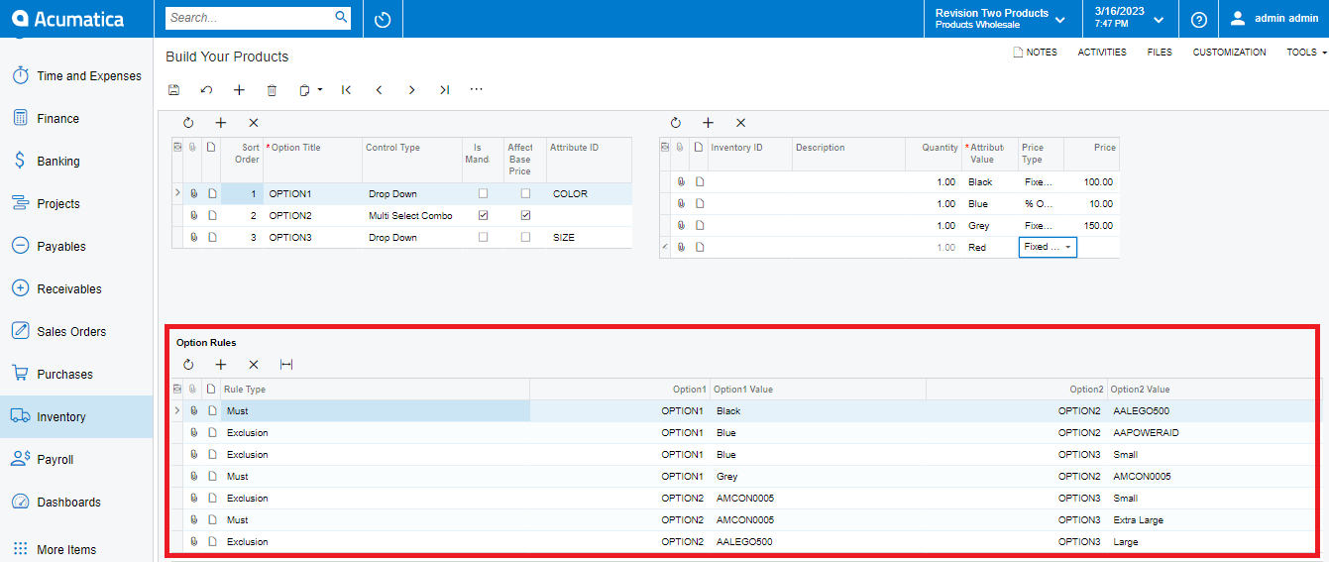Select the Extra Large Option2 Value cell
Screen dimensions: 1329x562
tap(1212, 520)
